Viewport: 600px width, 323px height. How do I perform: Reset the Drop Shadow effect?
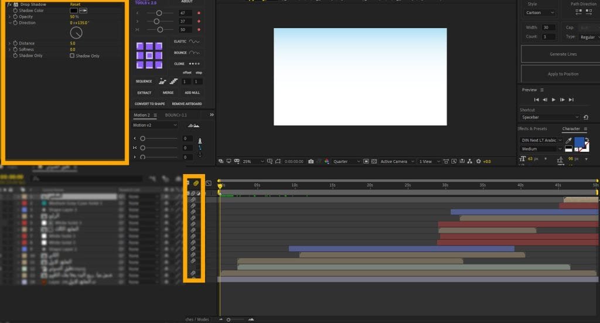tap(75, 4)
